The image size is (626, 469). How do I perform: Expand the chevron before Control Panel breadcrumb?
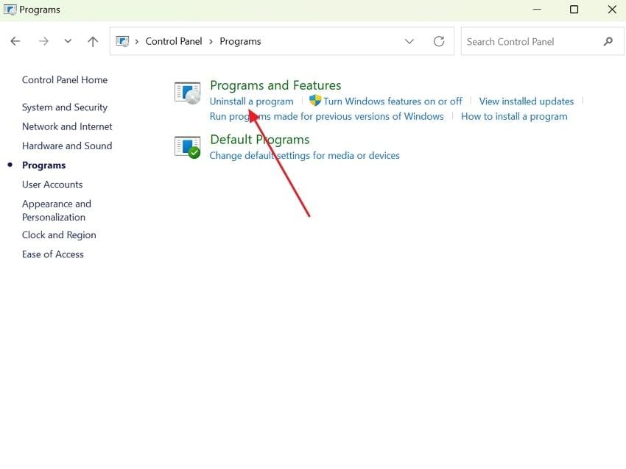(x=136, y=41)
